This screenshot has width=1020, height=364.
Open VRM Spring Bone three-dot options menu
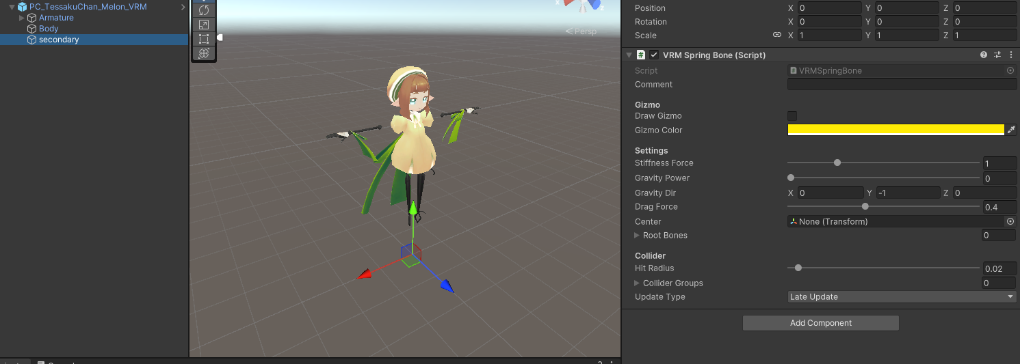coord(1010,55)
